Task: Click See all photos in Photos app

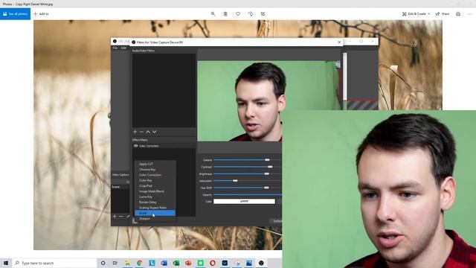Action: 15,14
